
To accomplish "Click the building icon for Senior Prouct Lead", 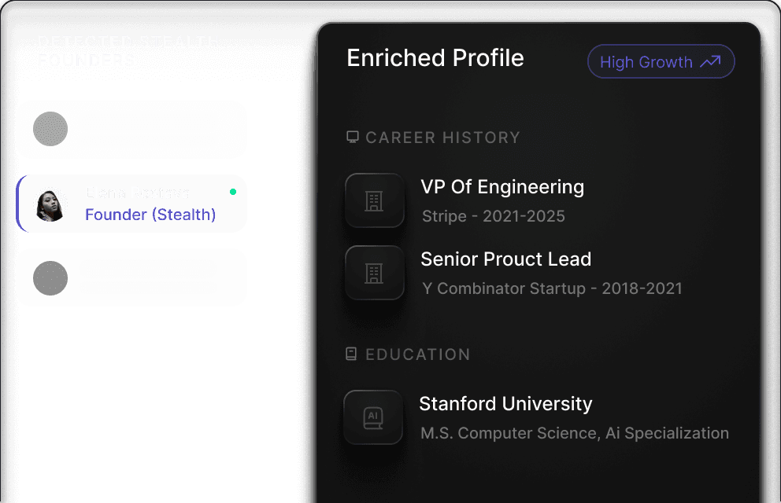I will (x=375, y=274).
